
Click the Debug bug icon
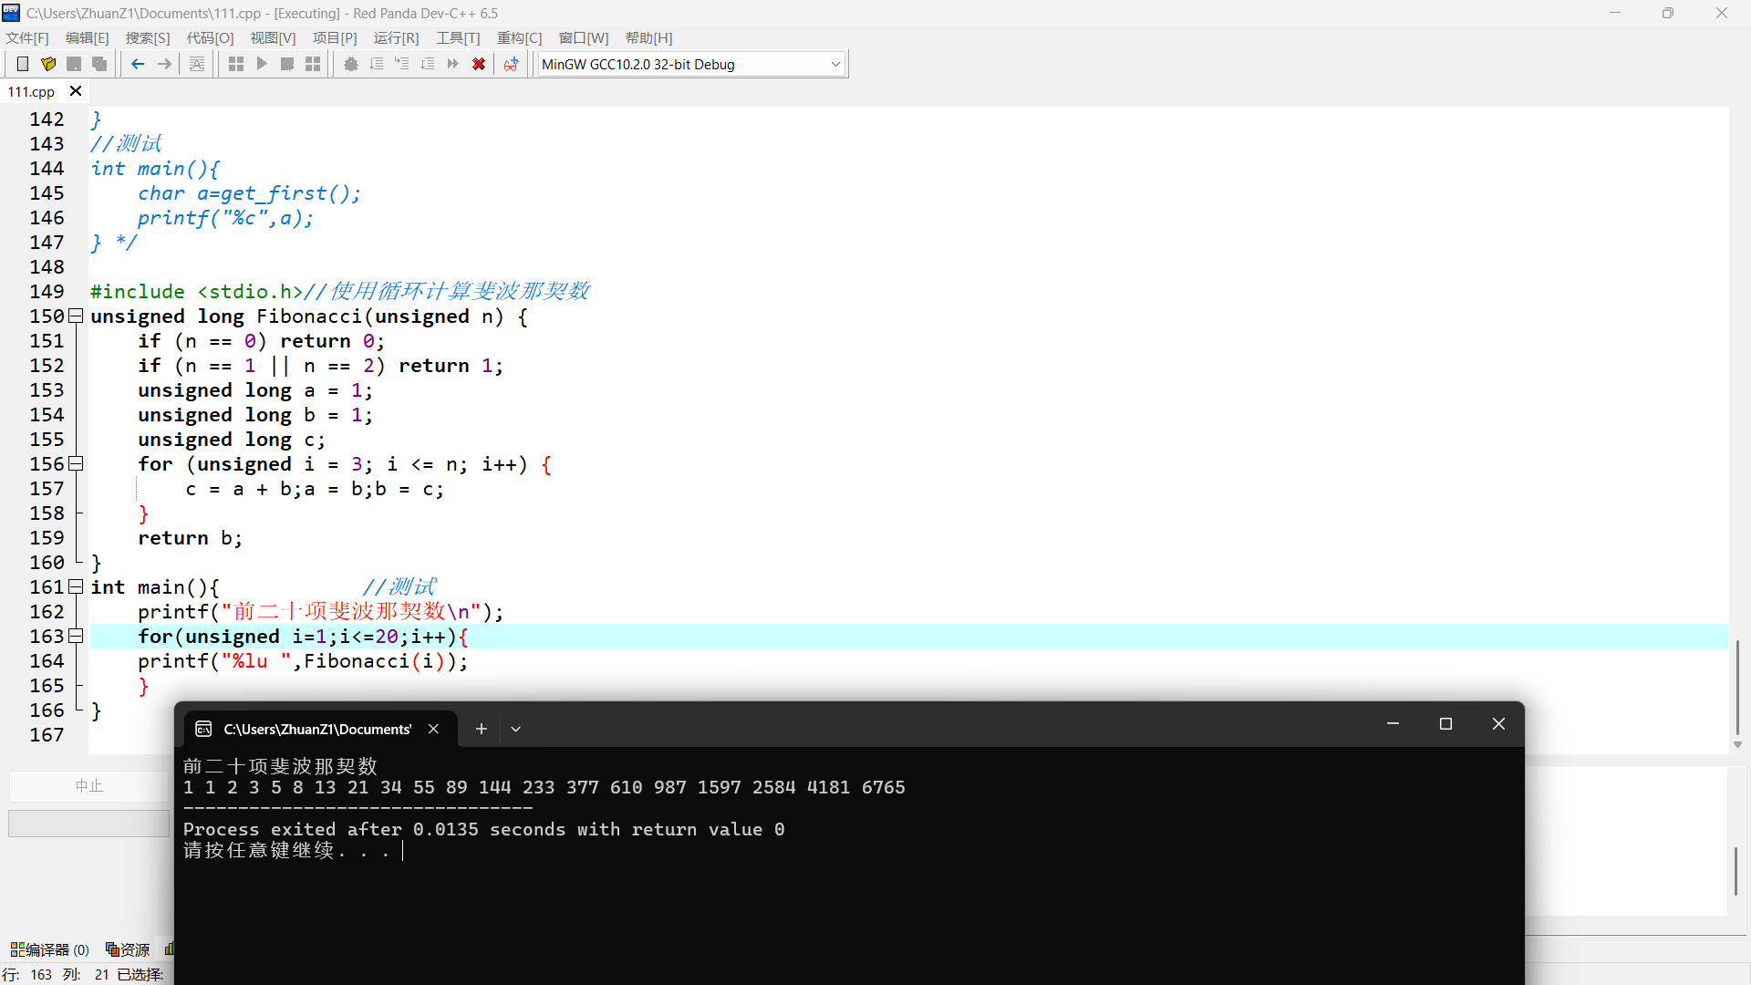(x=350, y=64)
